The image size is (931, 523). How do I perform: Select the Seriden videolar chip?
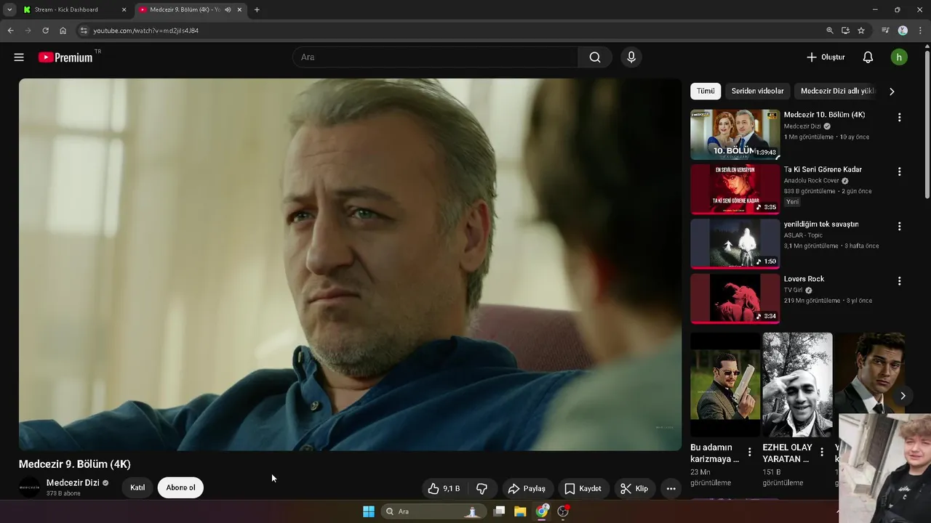(757, 91)
